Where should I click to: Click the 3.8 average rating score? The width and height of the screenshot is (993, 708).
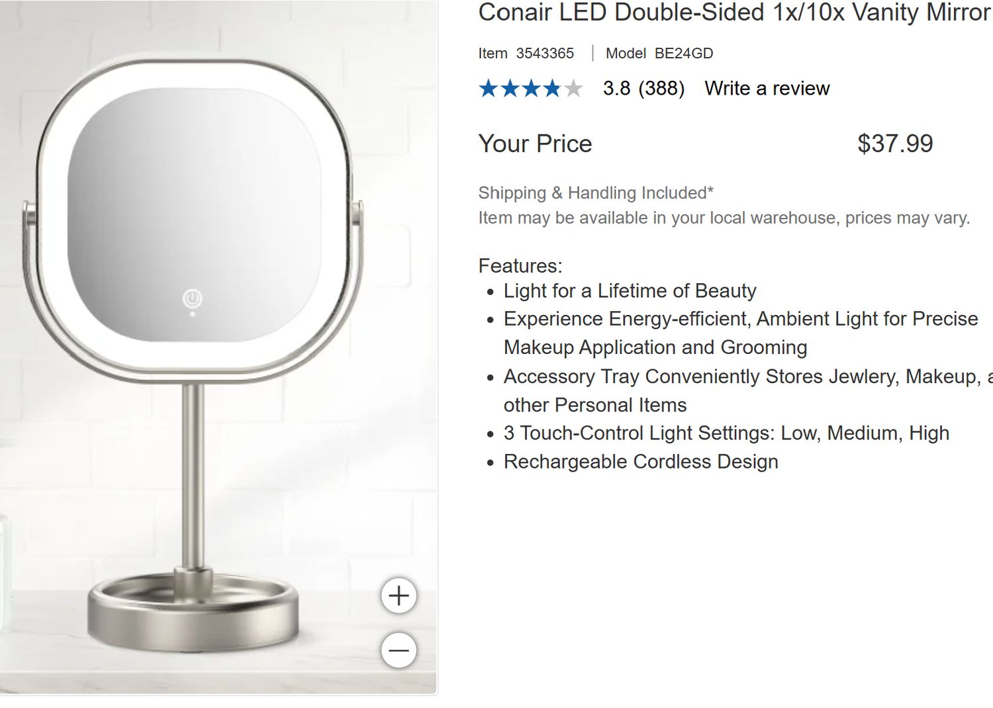(x=616, y=88)
